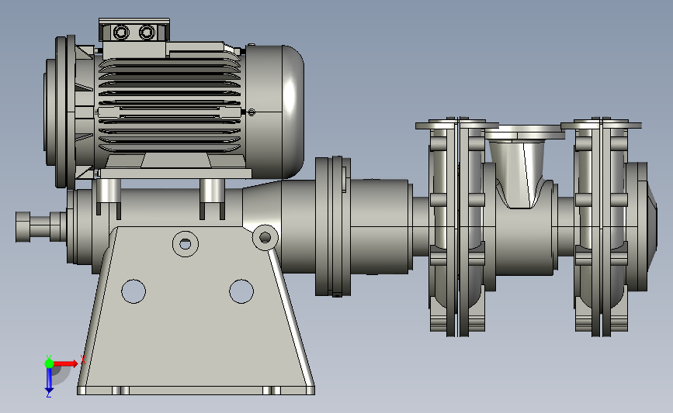
Task: Select the pivot lug at base top corner
Action: [265, 237]
